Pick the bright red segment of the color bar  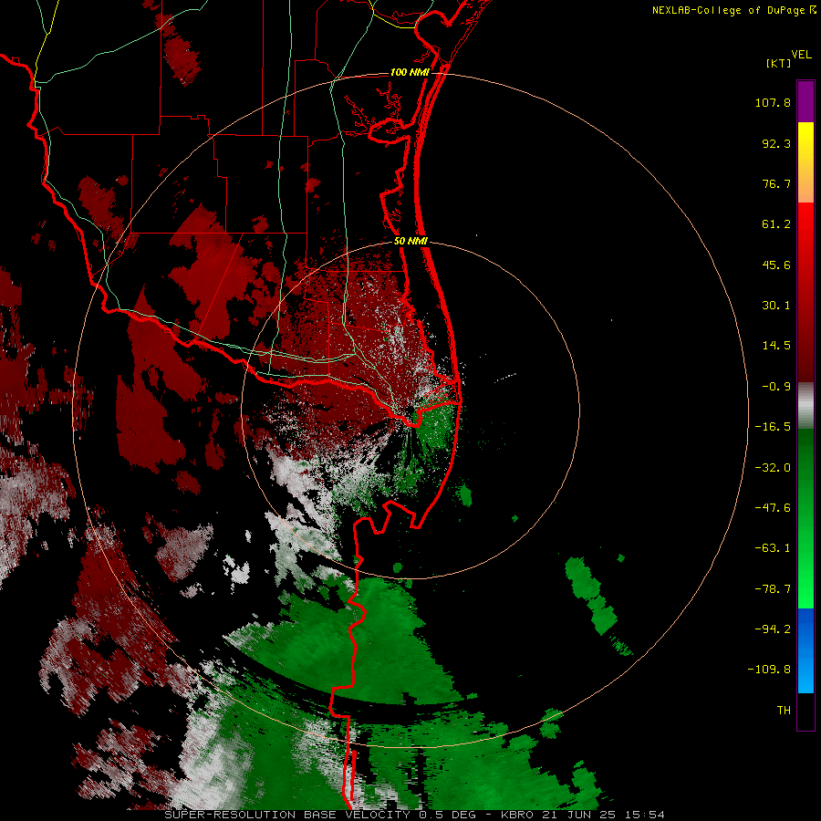pos(805,293)
